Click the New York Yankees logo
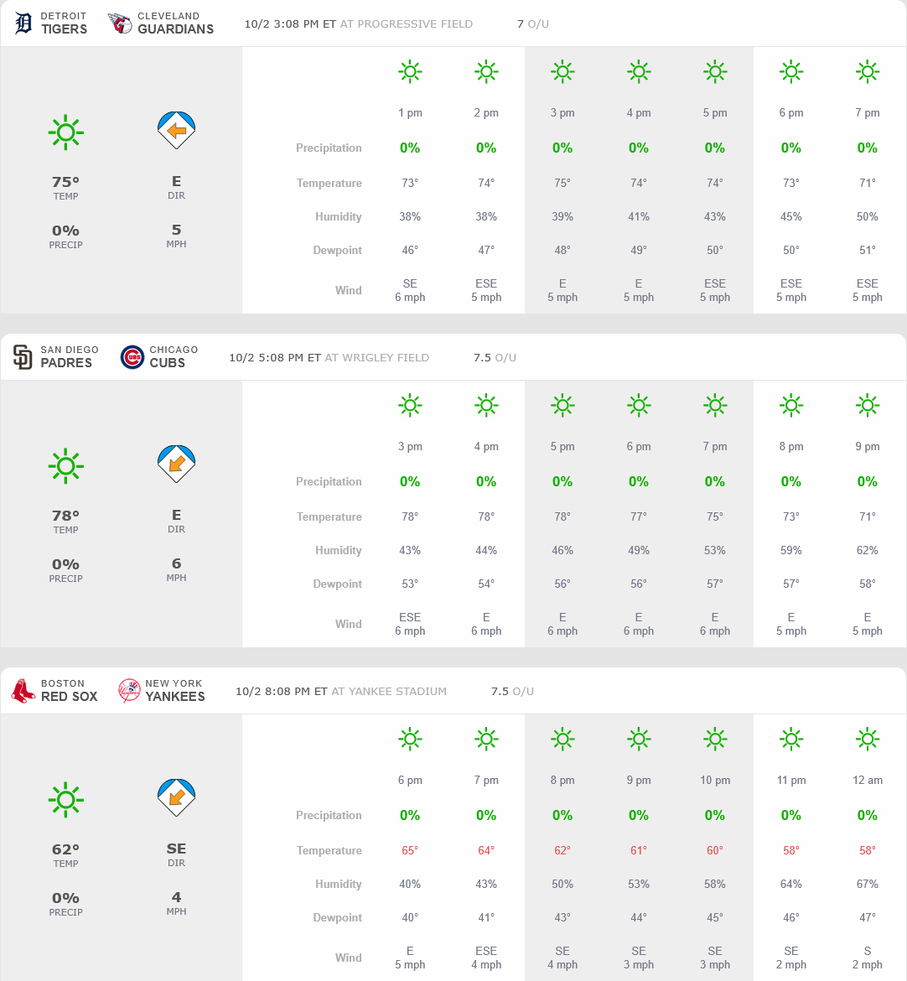Screen dimensions: 907x981 click(x=129, y=690)
